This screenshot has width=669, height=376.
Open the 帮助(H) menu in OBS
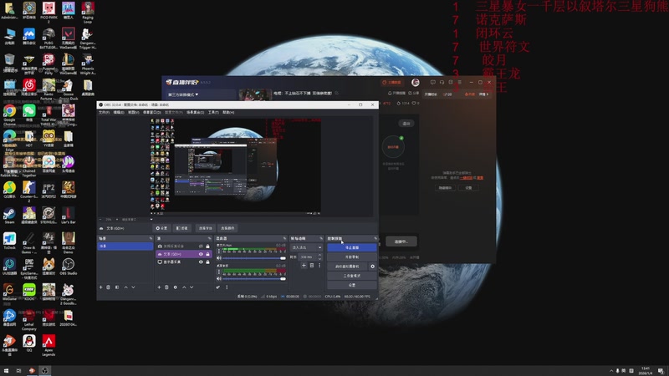[x=228, y=113]
